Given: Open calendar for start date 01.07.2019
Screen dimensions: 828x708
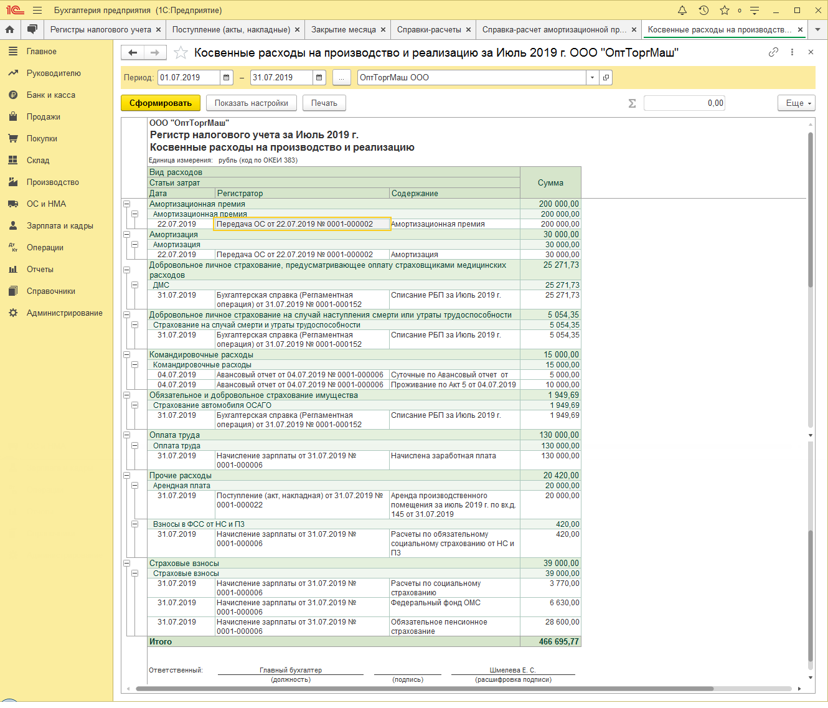Looking at the screenshot, I should tap(227, 77).
